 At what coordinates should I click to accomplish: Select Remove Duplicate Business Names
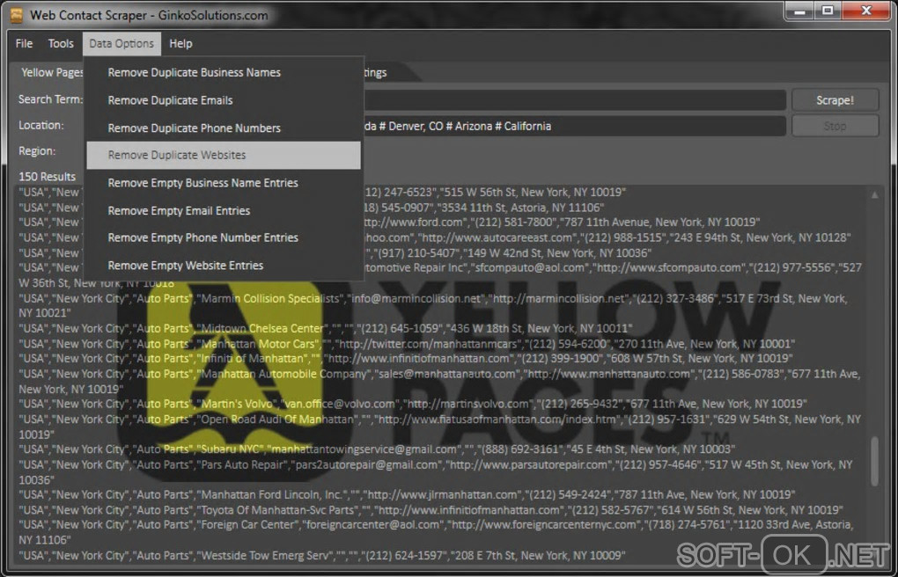pyautogui.click(x=224, y=73)
